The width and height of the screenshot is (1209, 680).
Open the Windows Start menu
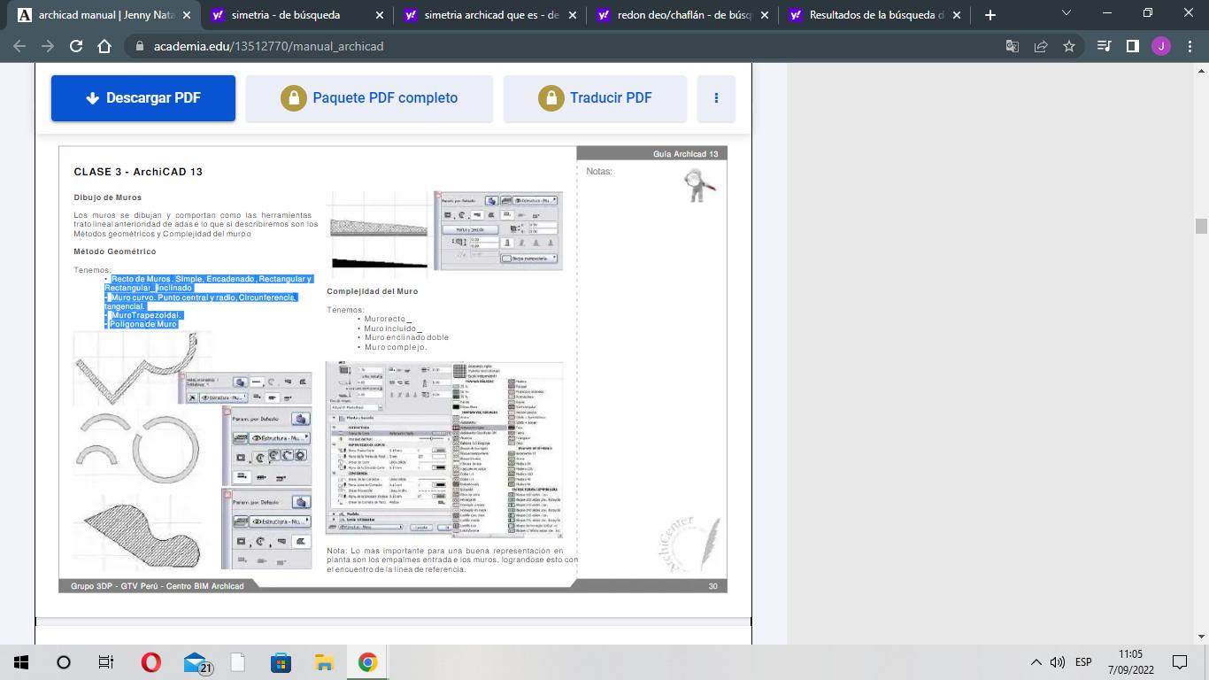(x=21, y=662)
